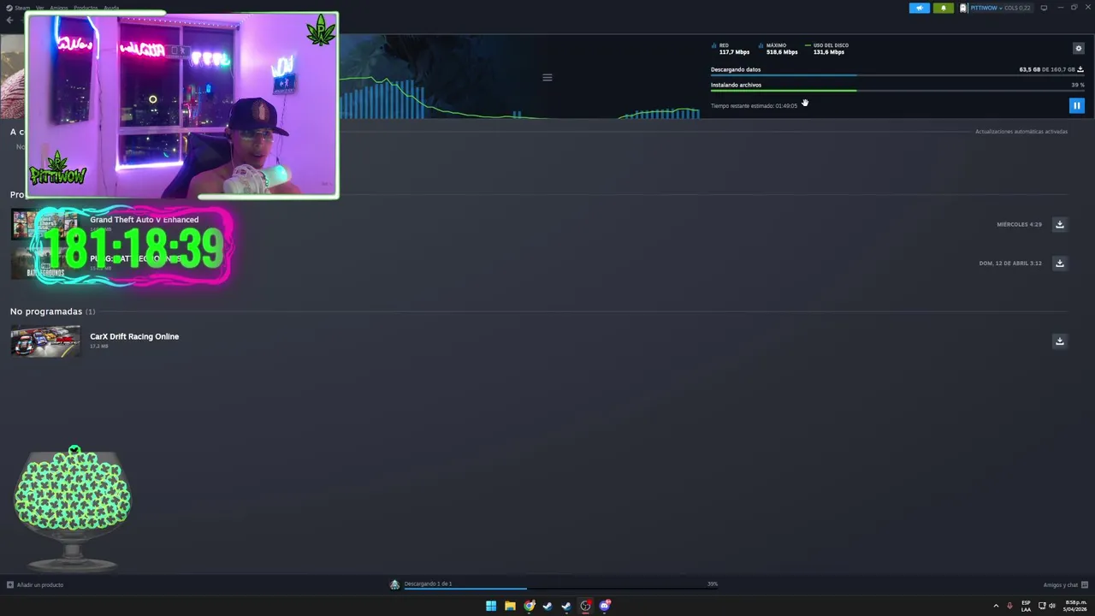Open the Ver menu

point(39,8)
